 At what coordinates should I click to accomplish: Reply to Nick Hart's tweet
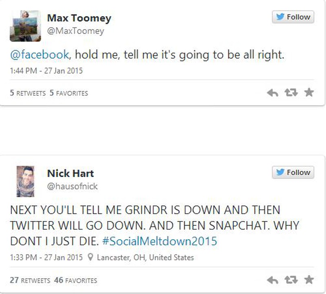click(272, 280)
